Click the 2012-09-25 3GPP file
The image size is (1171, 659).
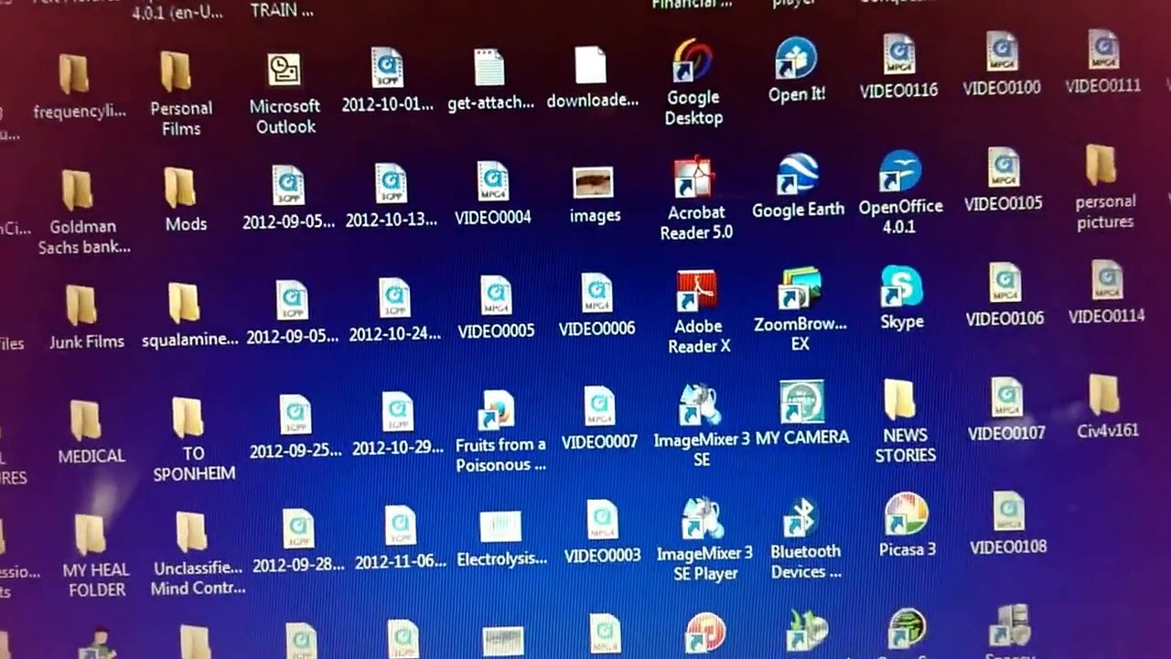coord(295,415)
